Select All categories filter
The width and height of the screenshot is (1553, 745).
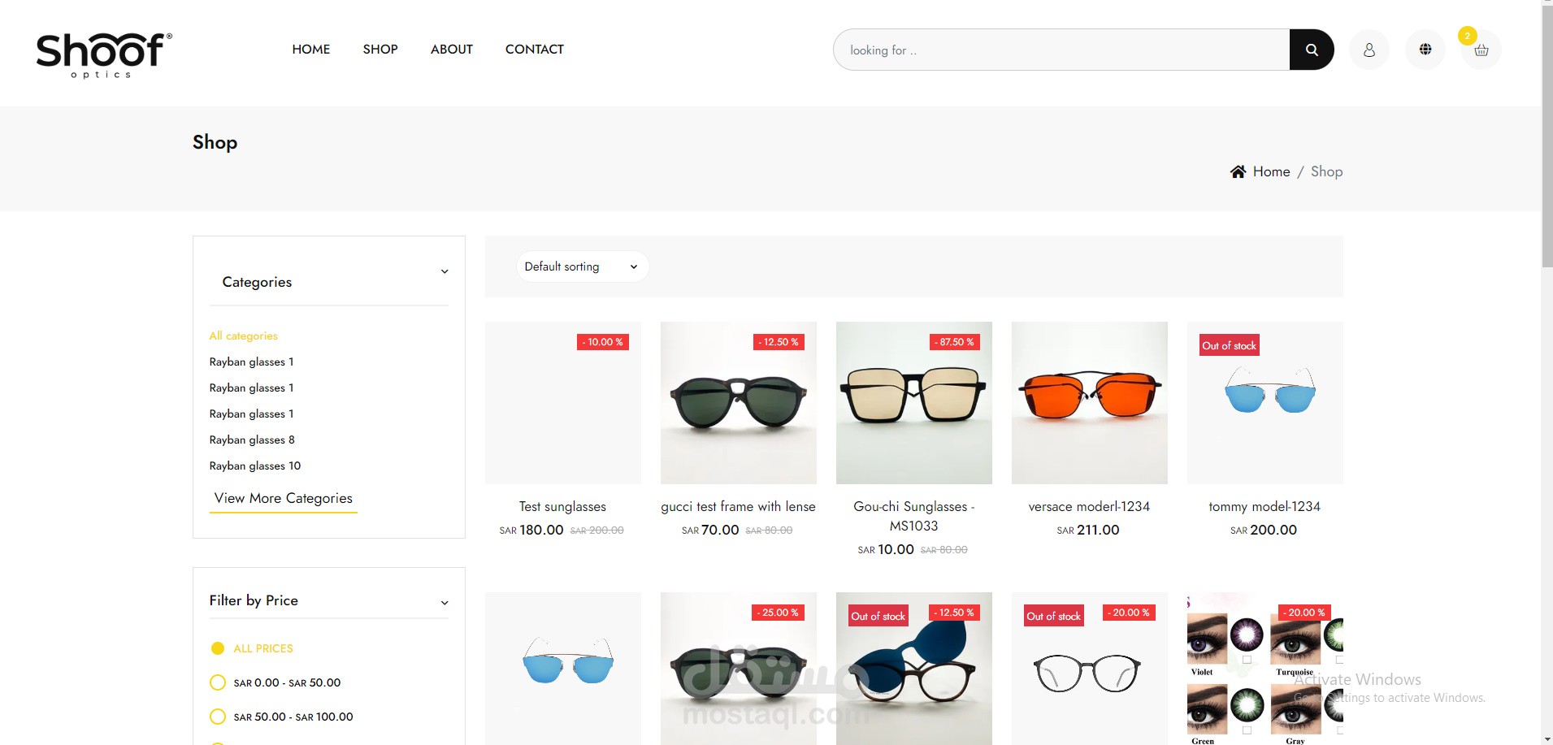point(244,336)
